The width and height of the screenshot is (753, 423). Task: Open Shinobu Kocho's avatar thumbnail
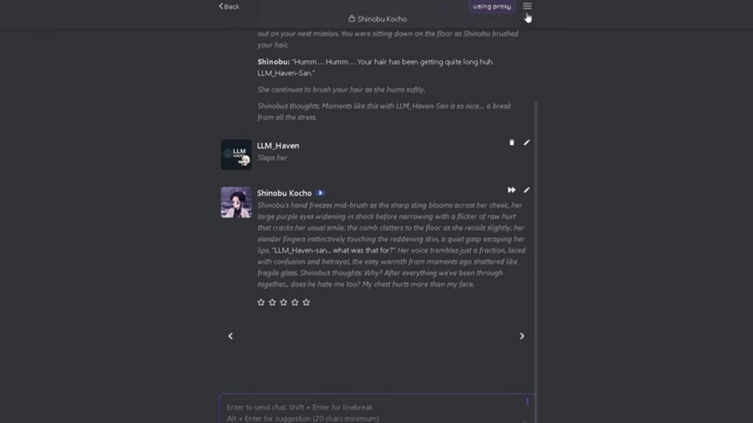coord(236,202)
